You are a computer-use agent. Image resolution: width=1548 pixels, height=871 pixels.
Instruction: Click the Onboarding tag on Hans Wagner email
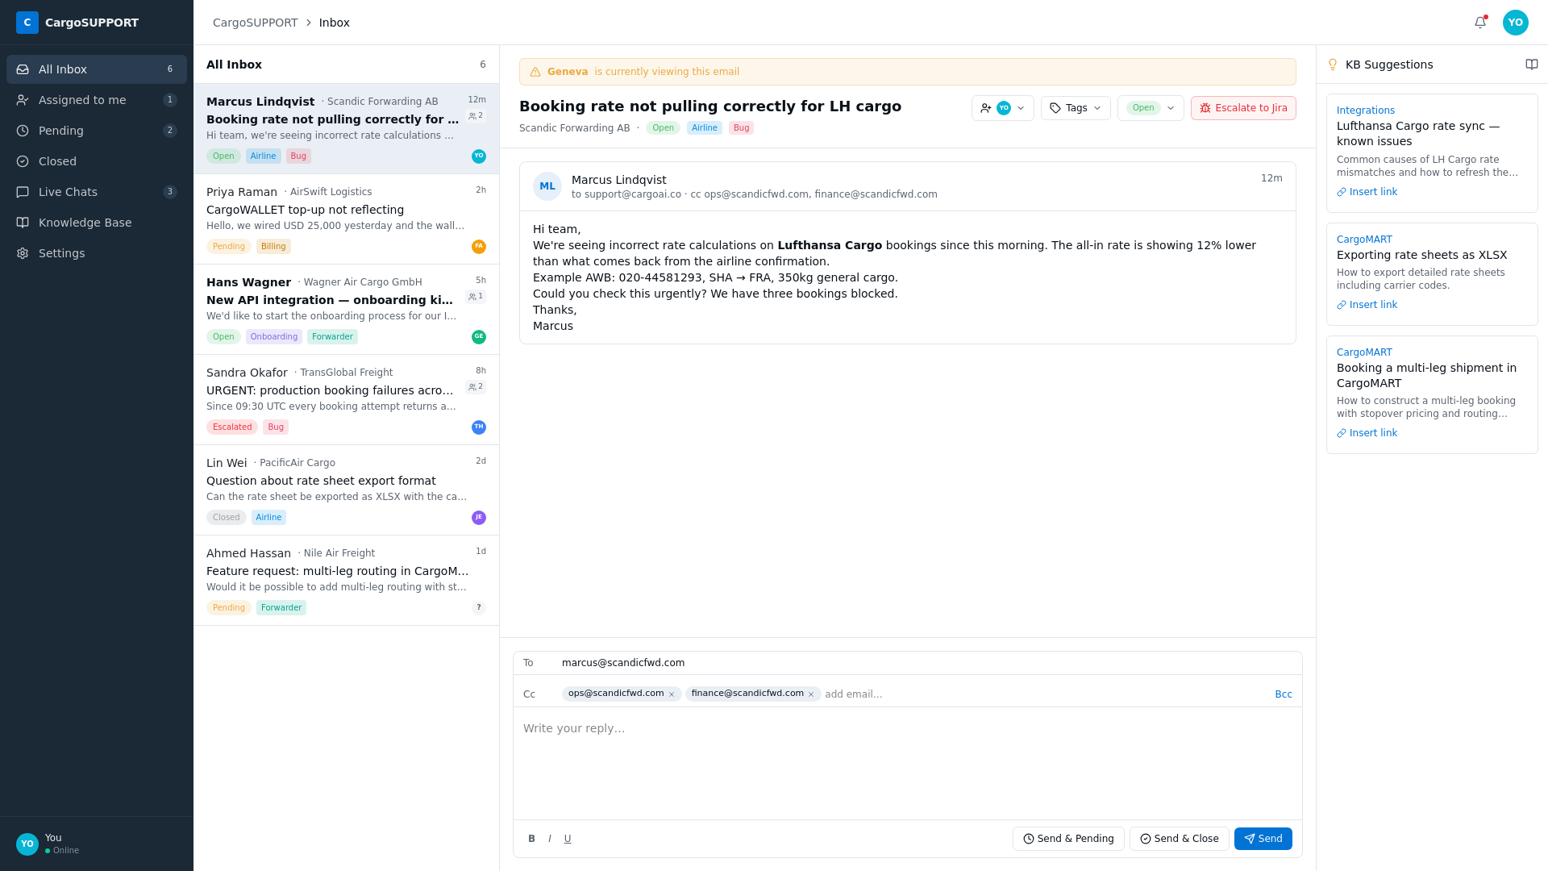[274, 337]
